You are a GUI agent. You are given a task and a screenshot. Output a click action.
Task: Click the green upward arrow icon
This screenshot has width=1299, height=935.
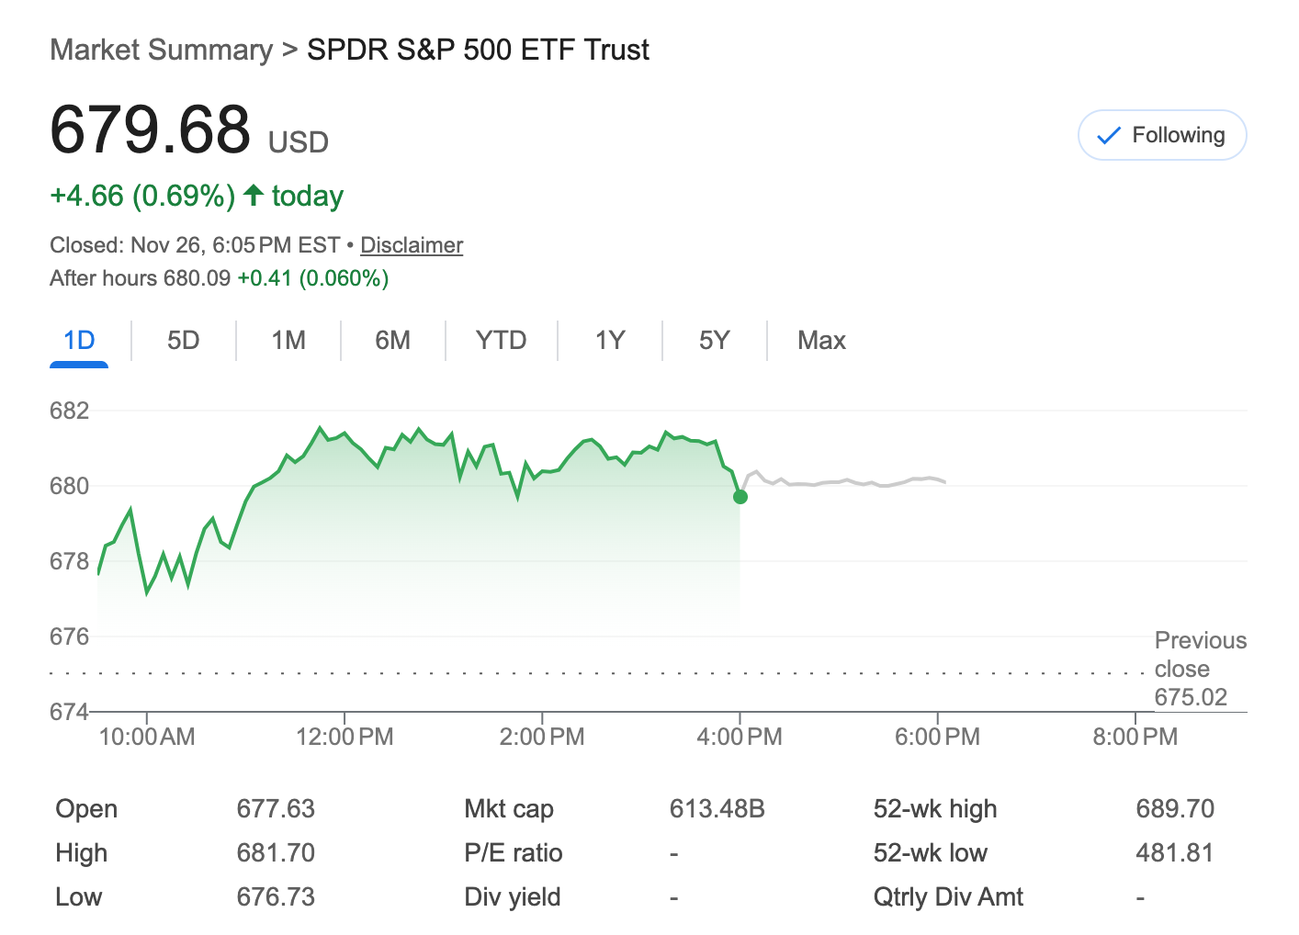click(254, 195)
